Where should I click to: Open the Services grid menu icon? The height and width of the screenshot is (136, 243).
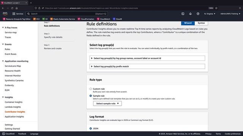tap(14, 14)
